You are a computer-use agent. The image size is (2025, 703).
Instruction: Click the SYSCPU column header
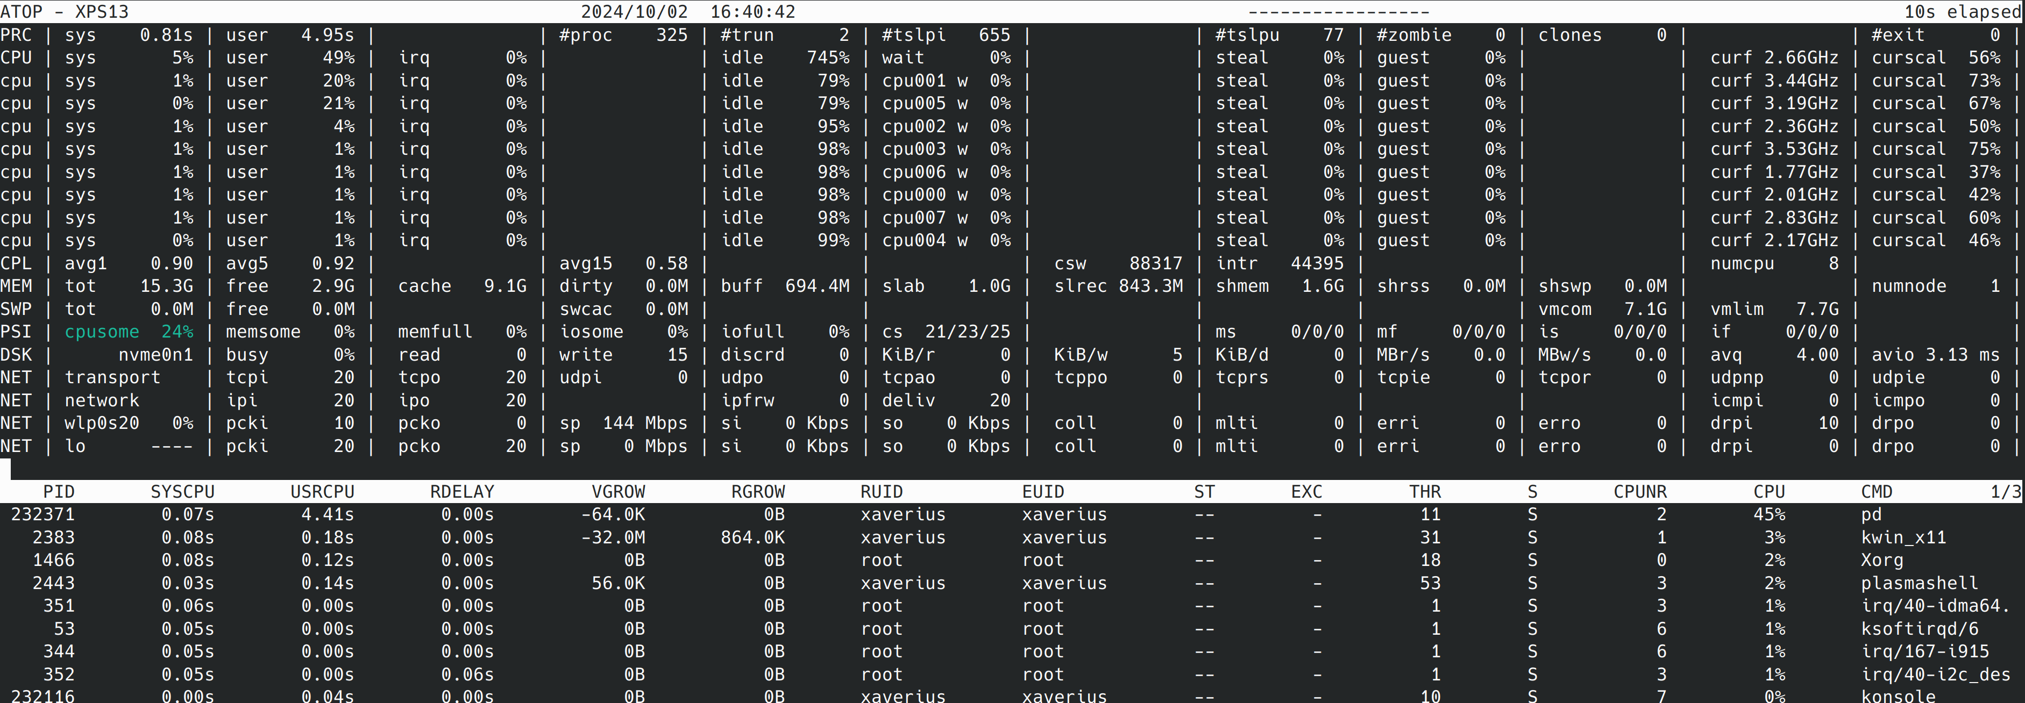182,492
